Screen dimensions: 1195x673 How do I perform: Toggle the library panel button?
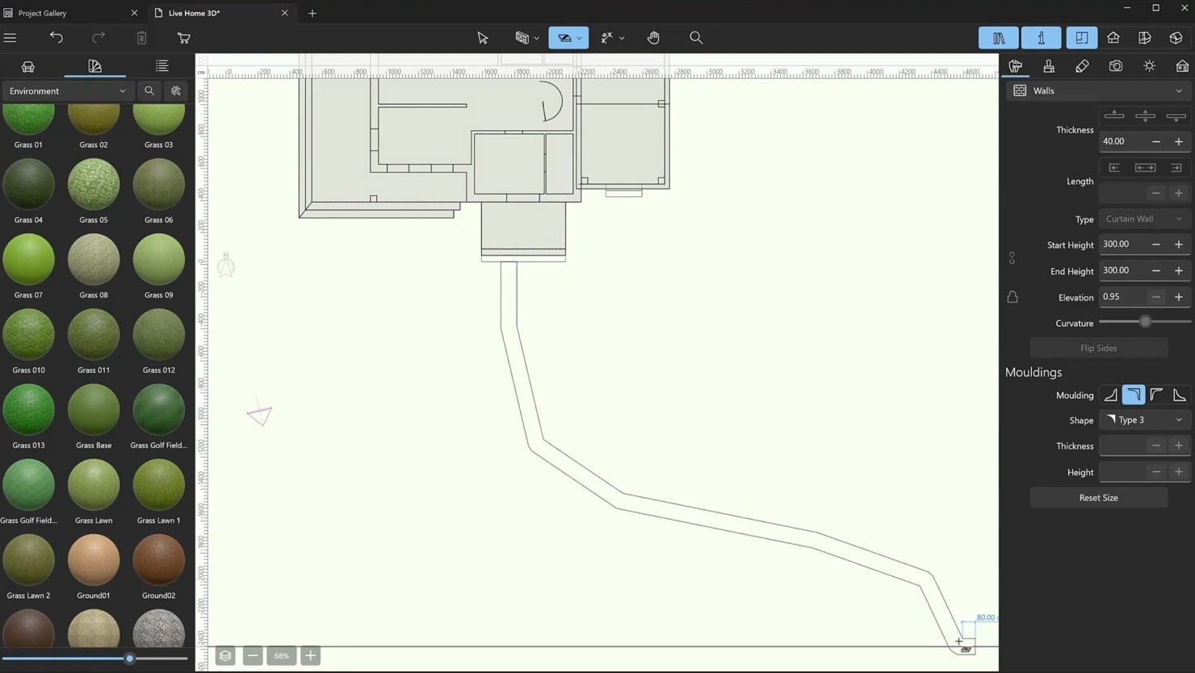999,38
